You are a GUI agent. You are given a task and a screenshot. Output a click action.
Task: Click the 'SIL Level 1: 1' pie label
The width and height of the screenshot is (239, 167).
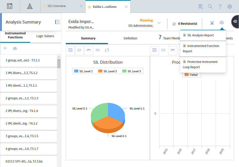tap(137, 108)
